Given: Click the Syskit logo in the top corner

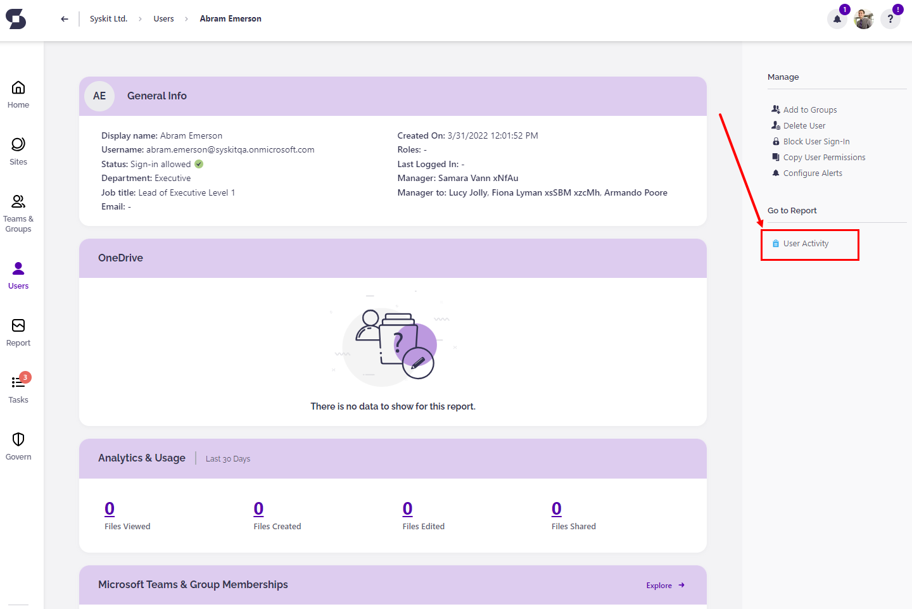Looking at the screenshot, I should pos(16,18).
